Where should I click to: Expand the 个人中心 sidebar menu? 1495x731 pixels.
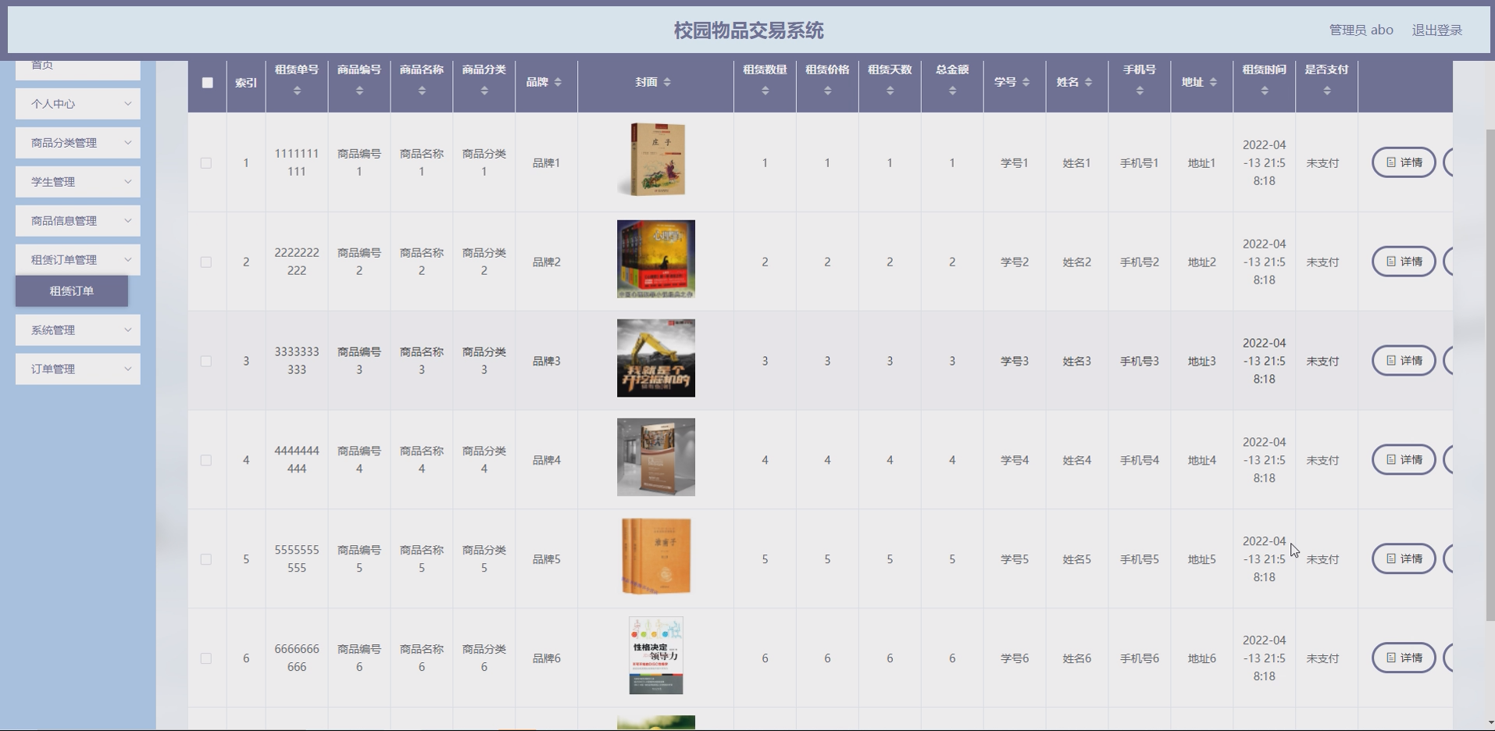78,104
